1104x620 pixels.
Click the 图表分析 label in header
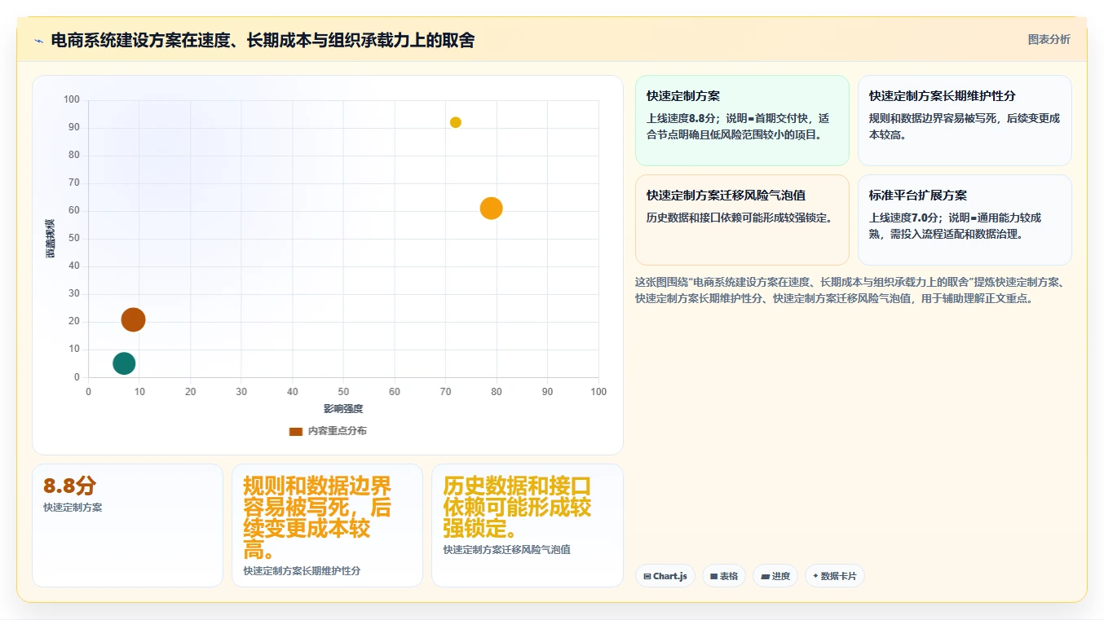pos(1049,39)
